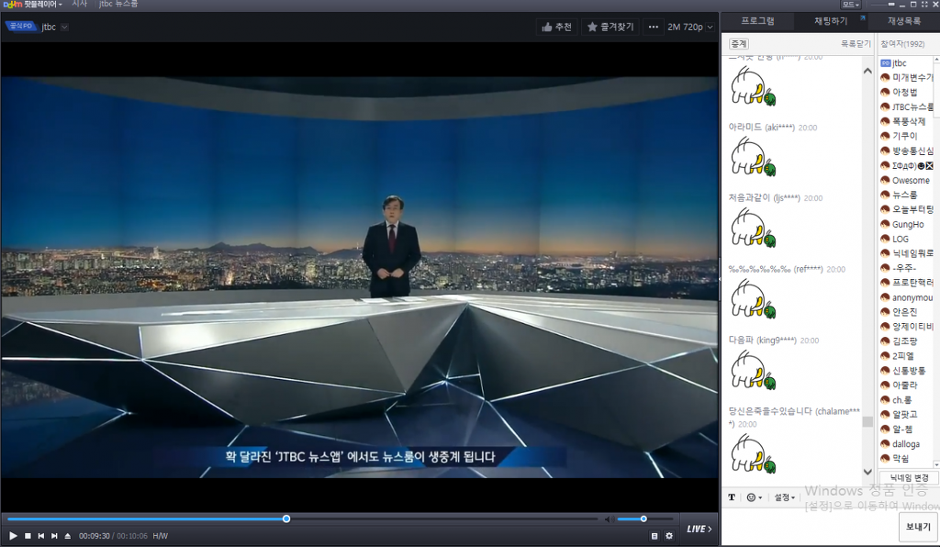Mute audio with the speaker icon
The height and width of the screenshot is (547, 940).
609,519
